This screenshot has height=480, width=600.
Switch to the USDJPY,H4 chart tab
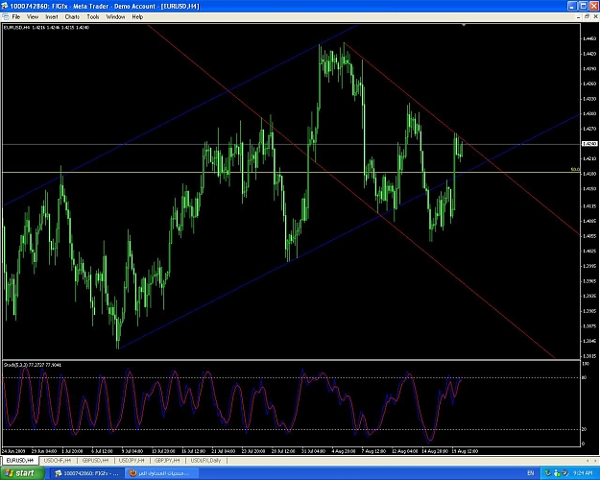click(x=132, y=460)
